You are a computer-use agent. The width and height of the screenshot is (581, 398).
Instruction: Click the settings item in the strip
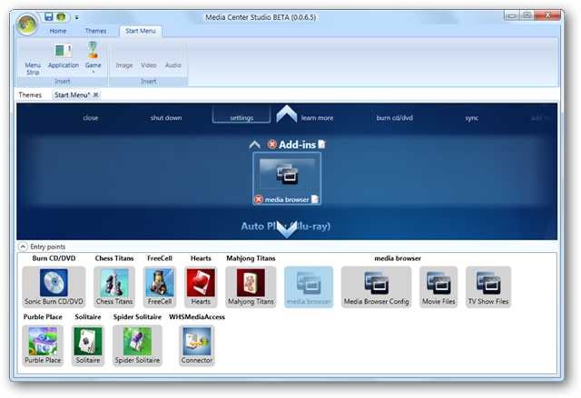[241, 118]
